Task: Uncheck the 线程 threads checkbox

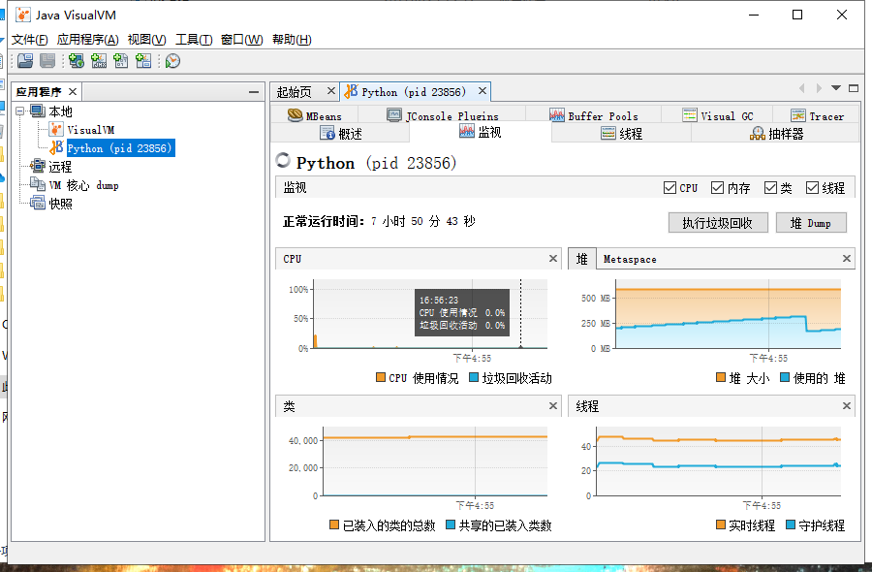Action: (x=812, y=188)
